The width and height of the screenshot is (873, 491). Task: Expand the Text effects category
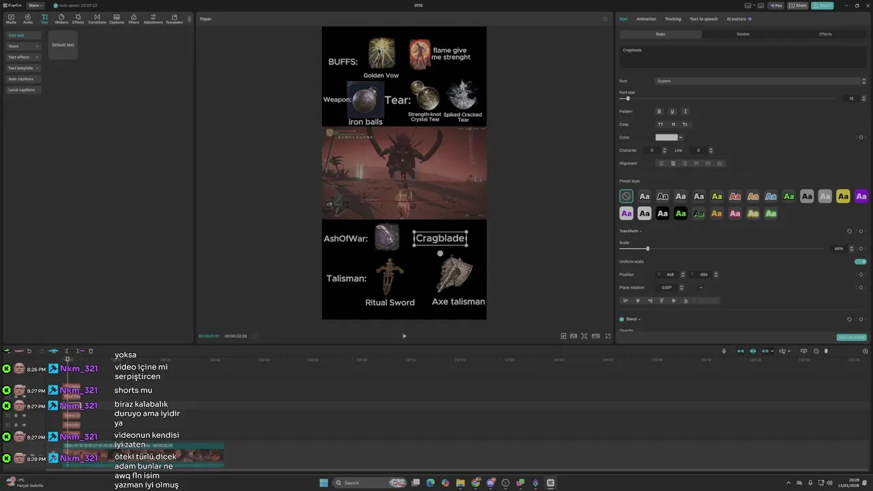[23, 57]
